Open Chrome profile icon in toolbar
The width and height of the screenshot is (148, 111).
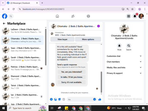tap(139, 9)
